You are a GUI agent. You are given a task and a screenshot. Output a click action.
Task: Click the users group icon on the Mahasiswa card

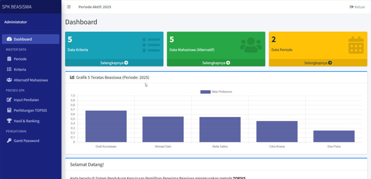pyautogui.click(x=251, y=45)
